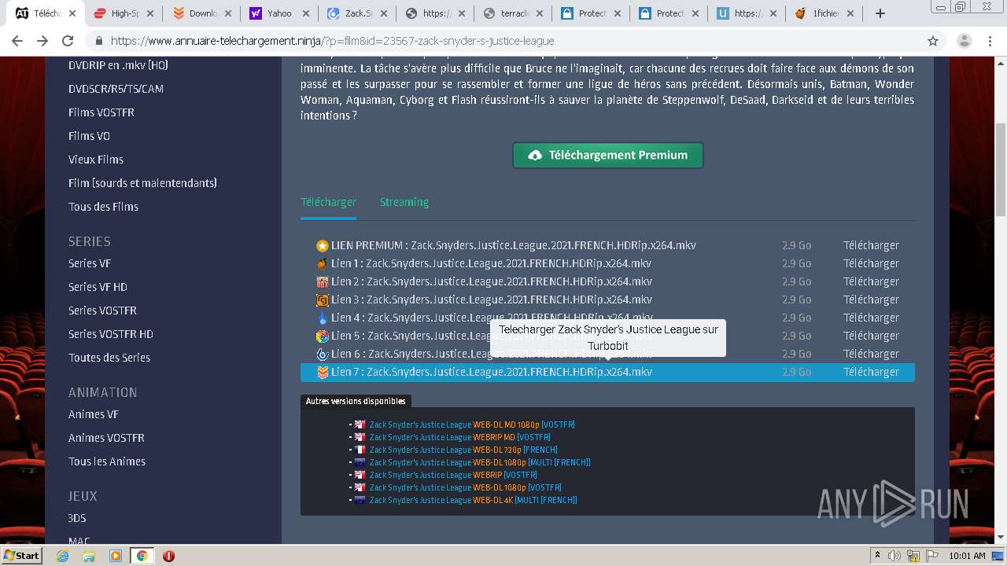
Task: Click the French flag of WEB-DL 720p version
Action: 360,450
